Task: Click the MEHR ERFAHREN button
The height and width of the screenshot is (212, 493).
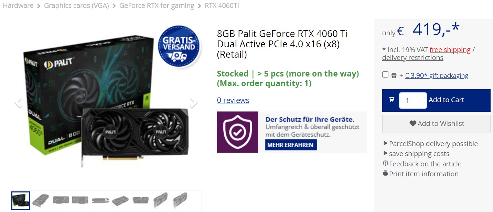Action: point(291,145)
